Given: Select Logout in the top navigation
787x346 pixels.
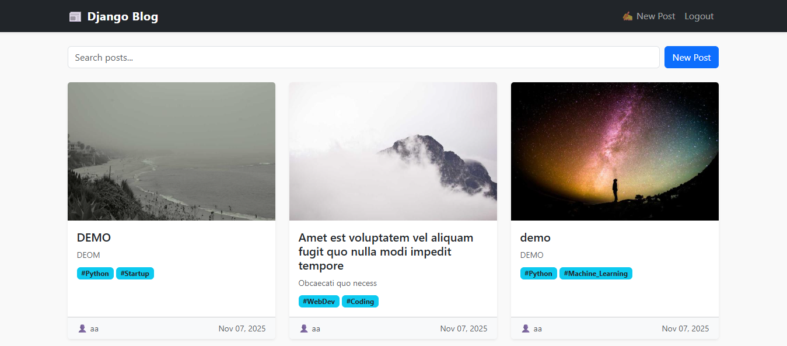Looking at the screenshot, I should [x=699, y=16].
